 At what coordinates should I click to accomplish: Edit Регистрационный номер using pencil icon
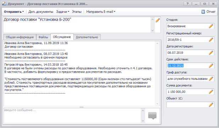pos(211,40)
